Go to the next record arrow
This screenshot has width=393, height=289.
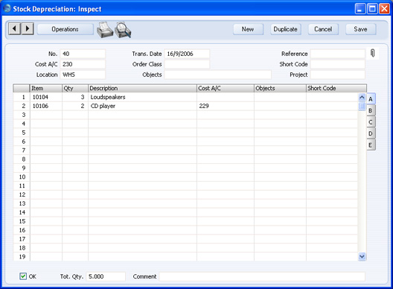pyautogui.click(x=28, y=29)
